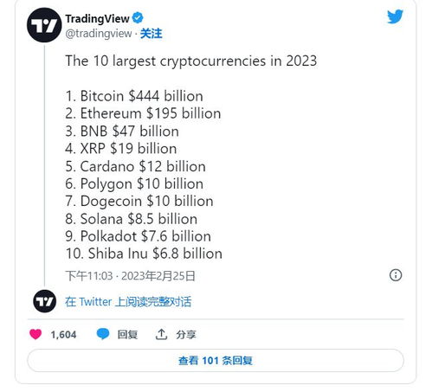
Task: Open the tweet info circle icon
Action: [396, 275]
